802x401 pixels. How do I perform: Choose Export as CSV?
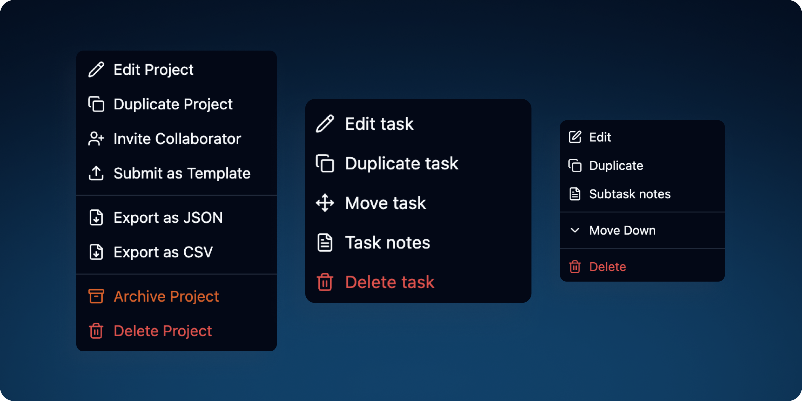[163, 252]
